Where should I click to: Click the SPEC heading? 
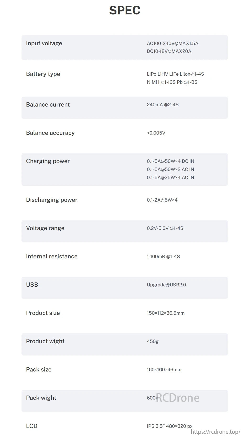tap(125, 10)
